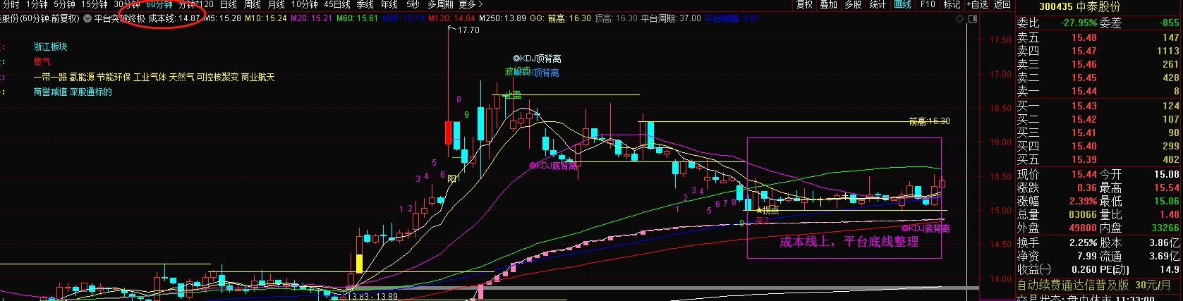Viewport: 1183px width, 301px height.
Task: Click the 浙江板块 sector label
Action: point(51,47)
